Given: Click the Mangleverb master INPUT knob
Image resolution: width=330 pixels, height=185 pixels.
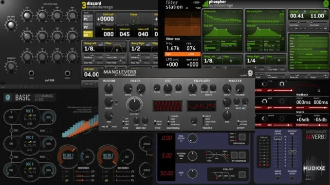Looking at the screenshot, I should click(227, 88).
